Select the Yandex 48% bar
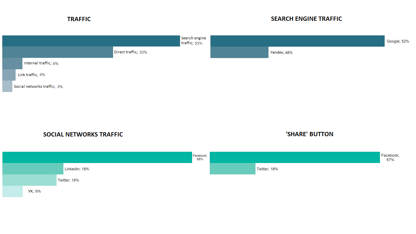The width and height of the screenshot is (416, 234). tap(239, 52)
